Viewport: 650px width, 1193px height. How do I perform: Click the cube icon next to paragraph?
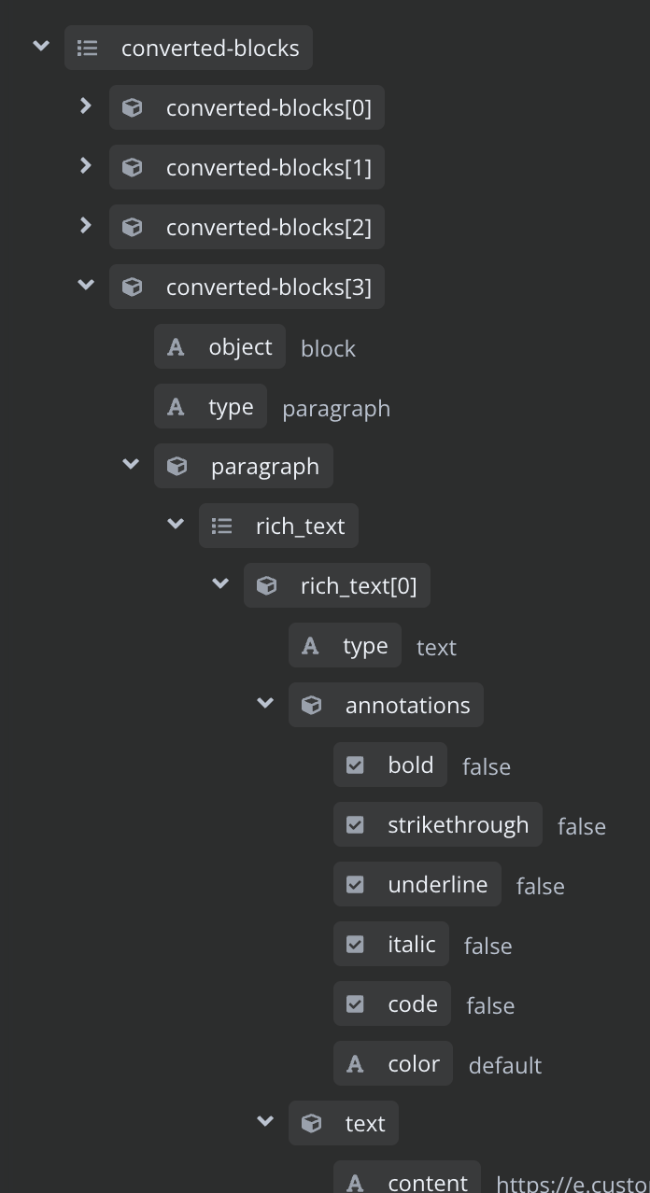coord(177,466)
